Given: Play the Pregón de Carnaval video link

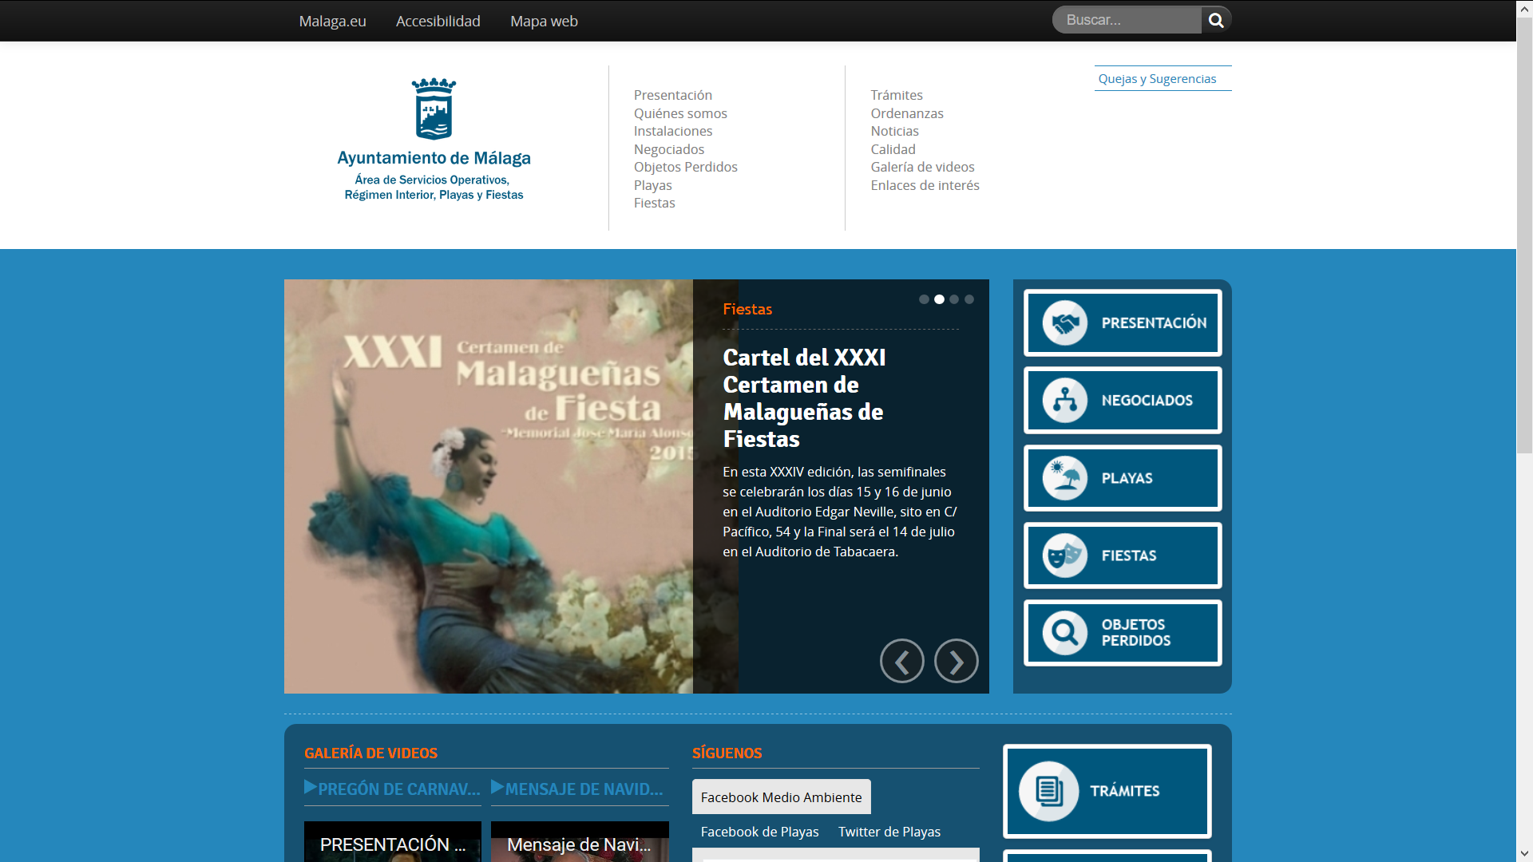Looking at the screenshot, I should pyautogui.click(x=392, y=789).
